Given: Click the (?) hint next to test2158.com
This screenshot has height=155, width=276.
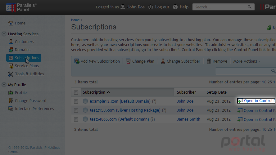Looking at the screenshot, I should tap(164, 110).
